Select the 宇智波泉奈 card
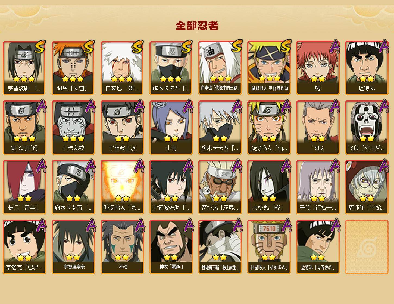 pyautogui.click(x=73, y=247)
